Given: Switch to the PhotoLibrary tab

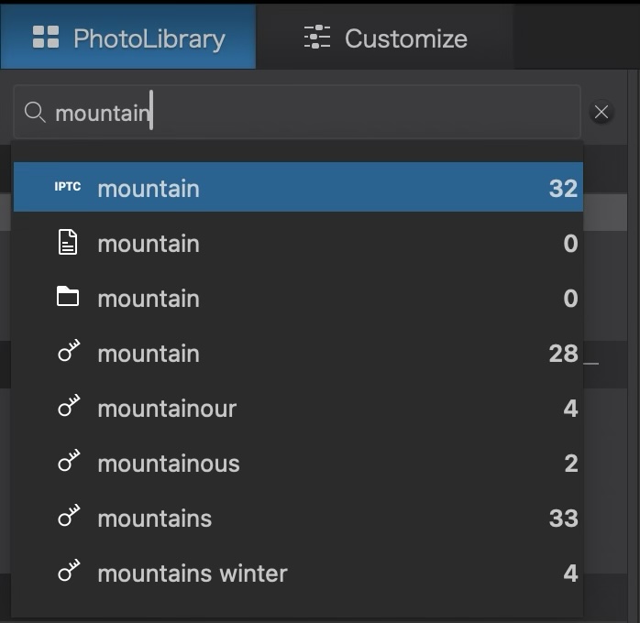Looking at the screenshot, I should [x=128, y=38].
